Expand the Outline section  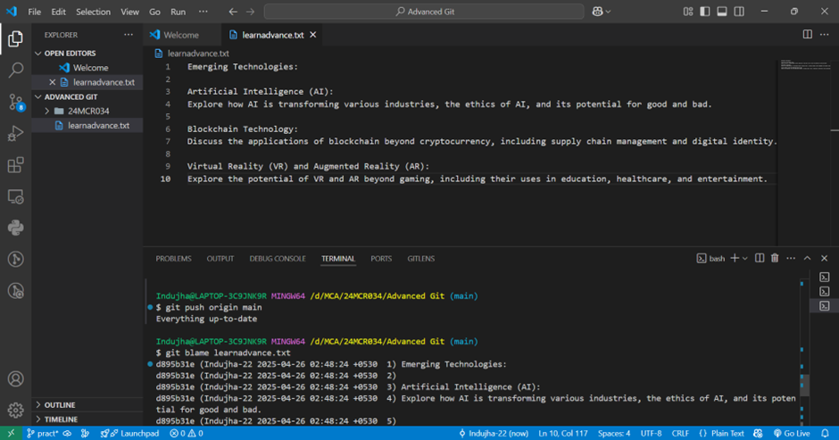point(87,404)
